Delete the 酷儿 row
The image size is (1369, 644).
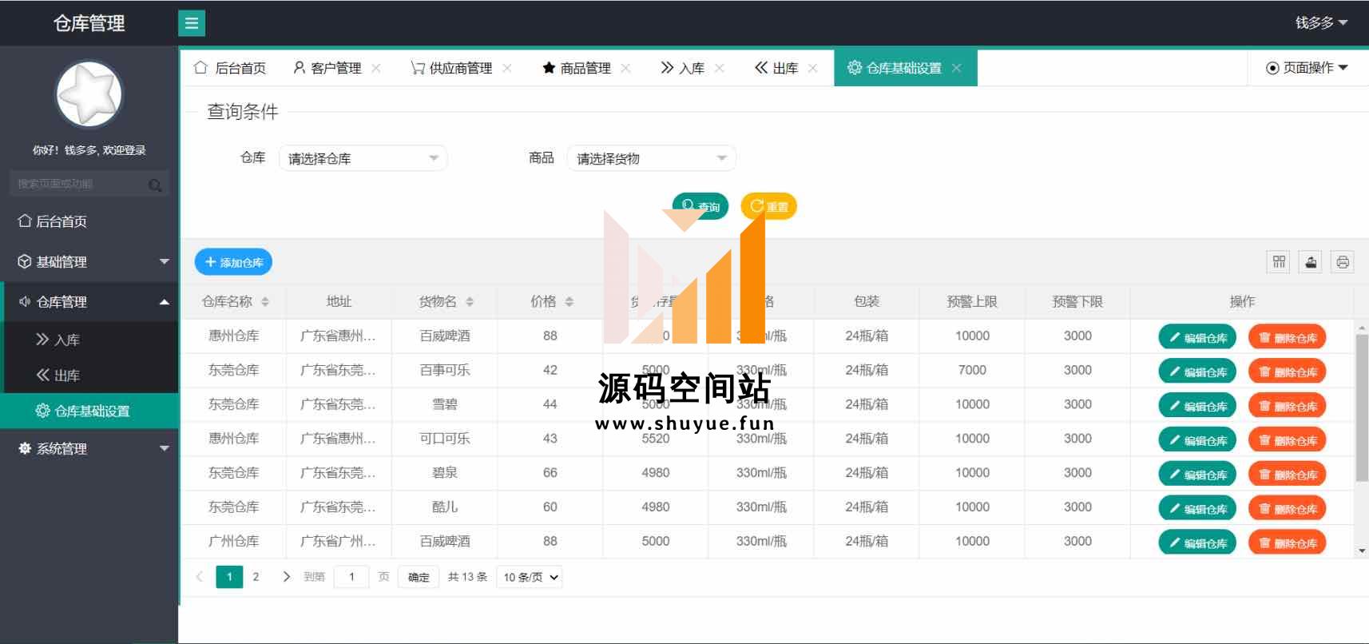click(x=1288, y=509)
